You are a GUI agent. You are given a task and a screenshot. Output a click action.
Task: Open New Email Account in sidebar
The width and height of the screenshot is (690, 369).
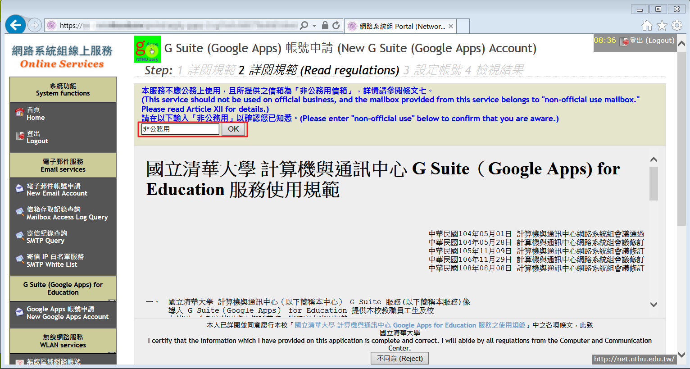click(57, 190)
